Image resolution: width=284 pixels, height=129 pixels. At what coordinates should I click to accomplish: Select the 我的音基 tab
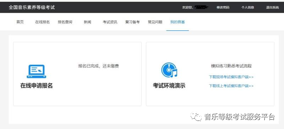177,22
